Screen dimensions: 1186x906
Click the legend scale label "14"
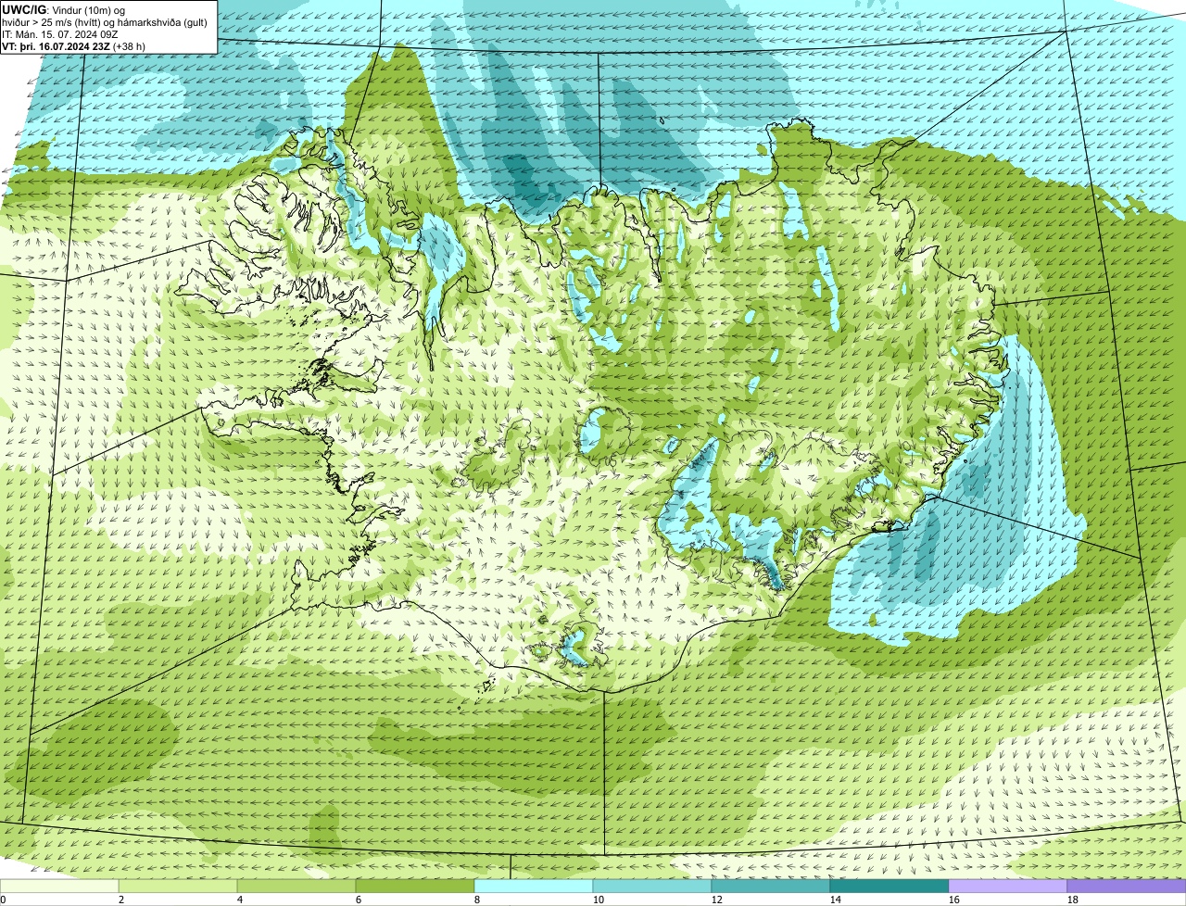[836, 900]
